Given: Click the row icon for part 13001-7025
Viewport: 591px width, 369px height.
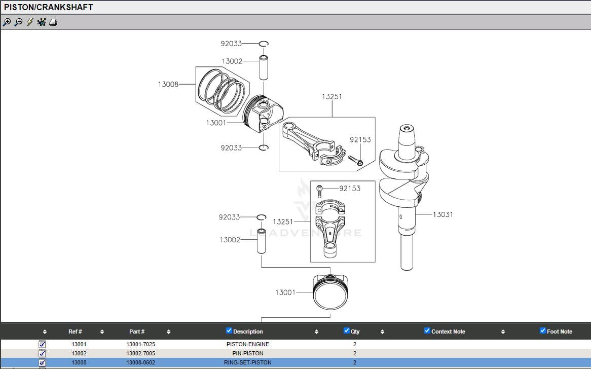Looking at the screenshot, I should (x=43, y=344).
